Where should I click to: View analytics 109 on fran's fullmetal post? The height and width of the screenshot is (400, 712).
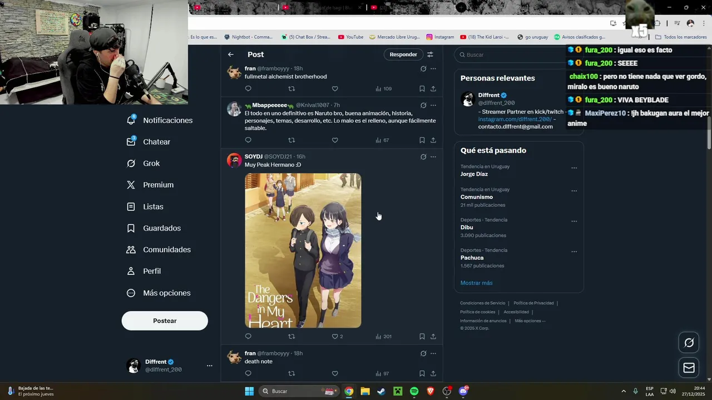[x=384, y=88]
